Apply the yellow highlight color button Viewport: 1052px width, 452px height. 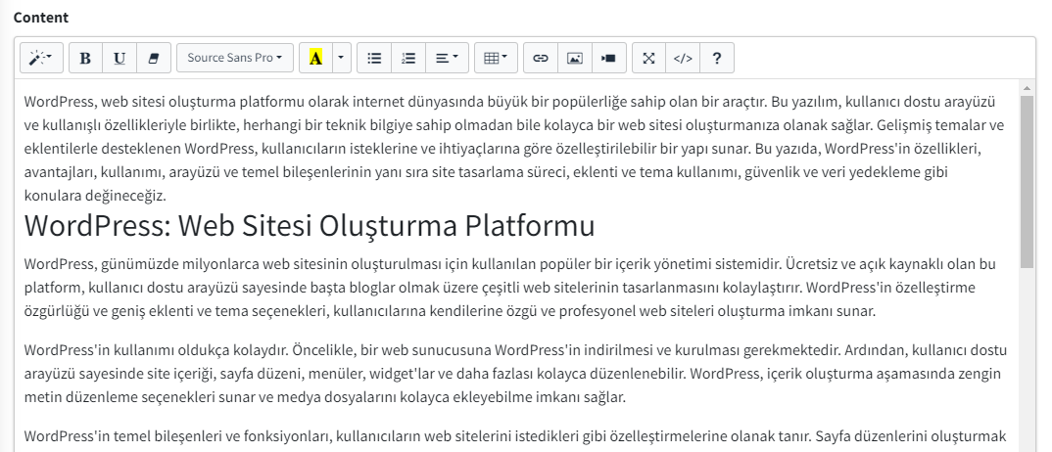[x=316, y=59]
